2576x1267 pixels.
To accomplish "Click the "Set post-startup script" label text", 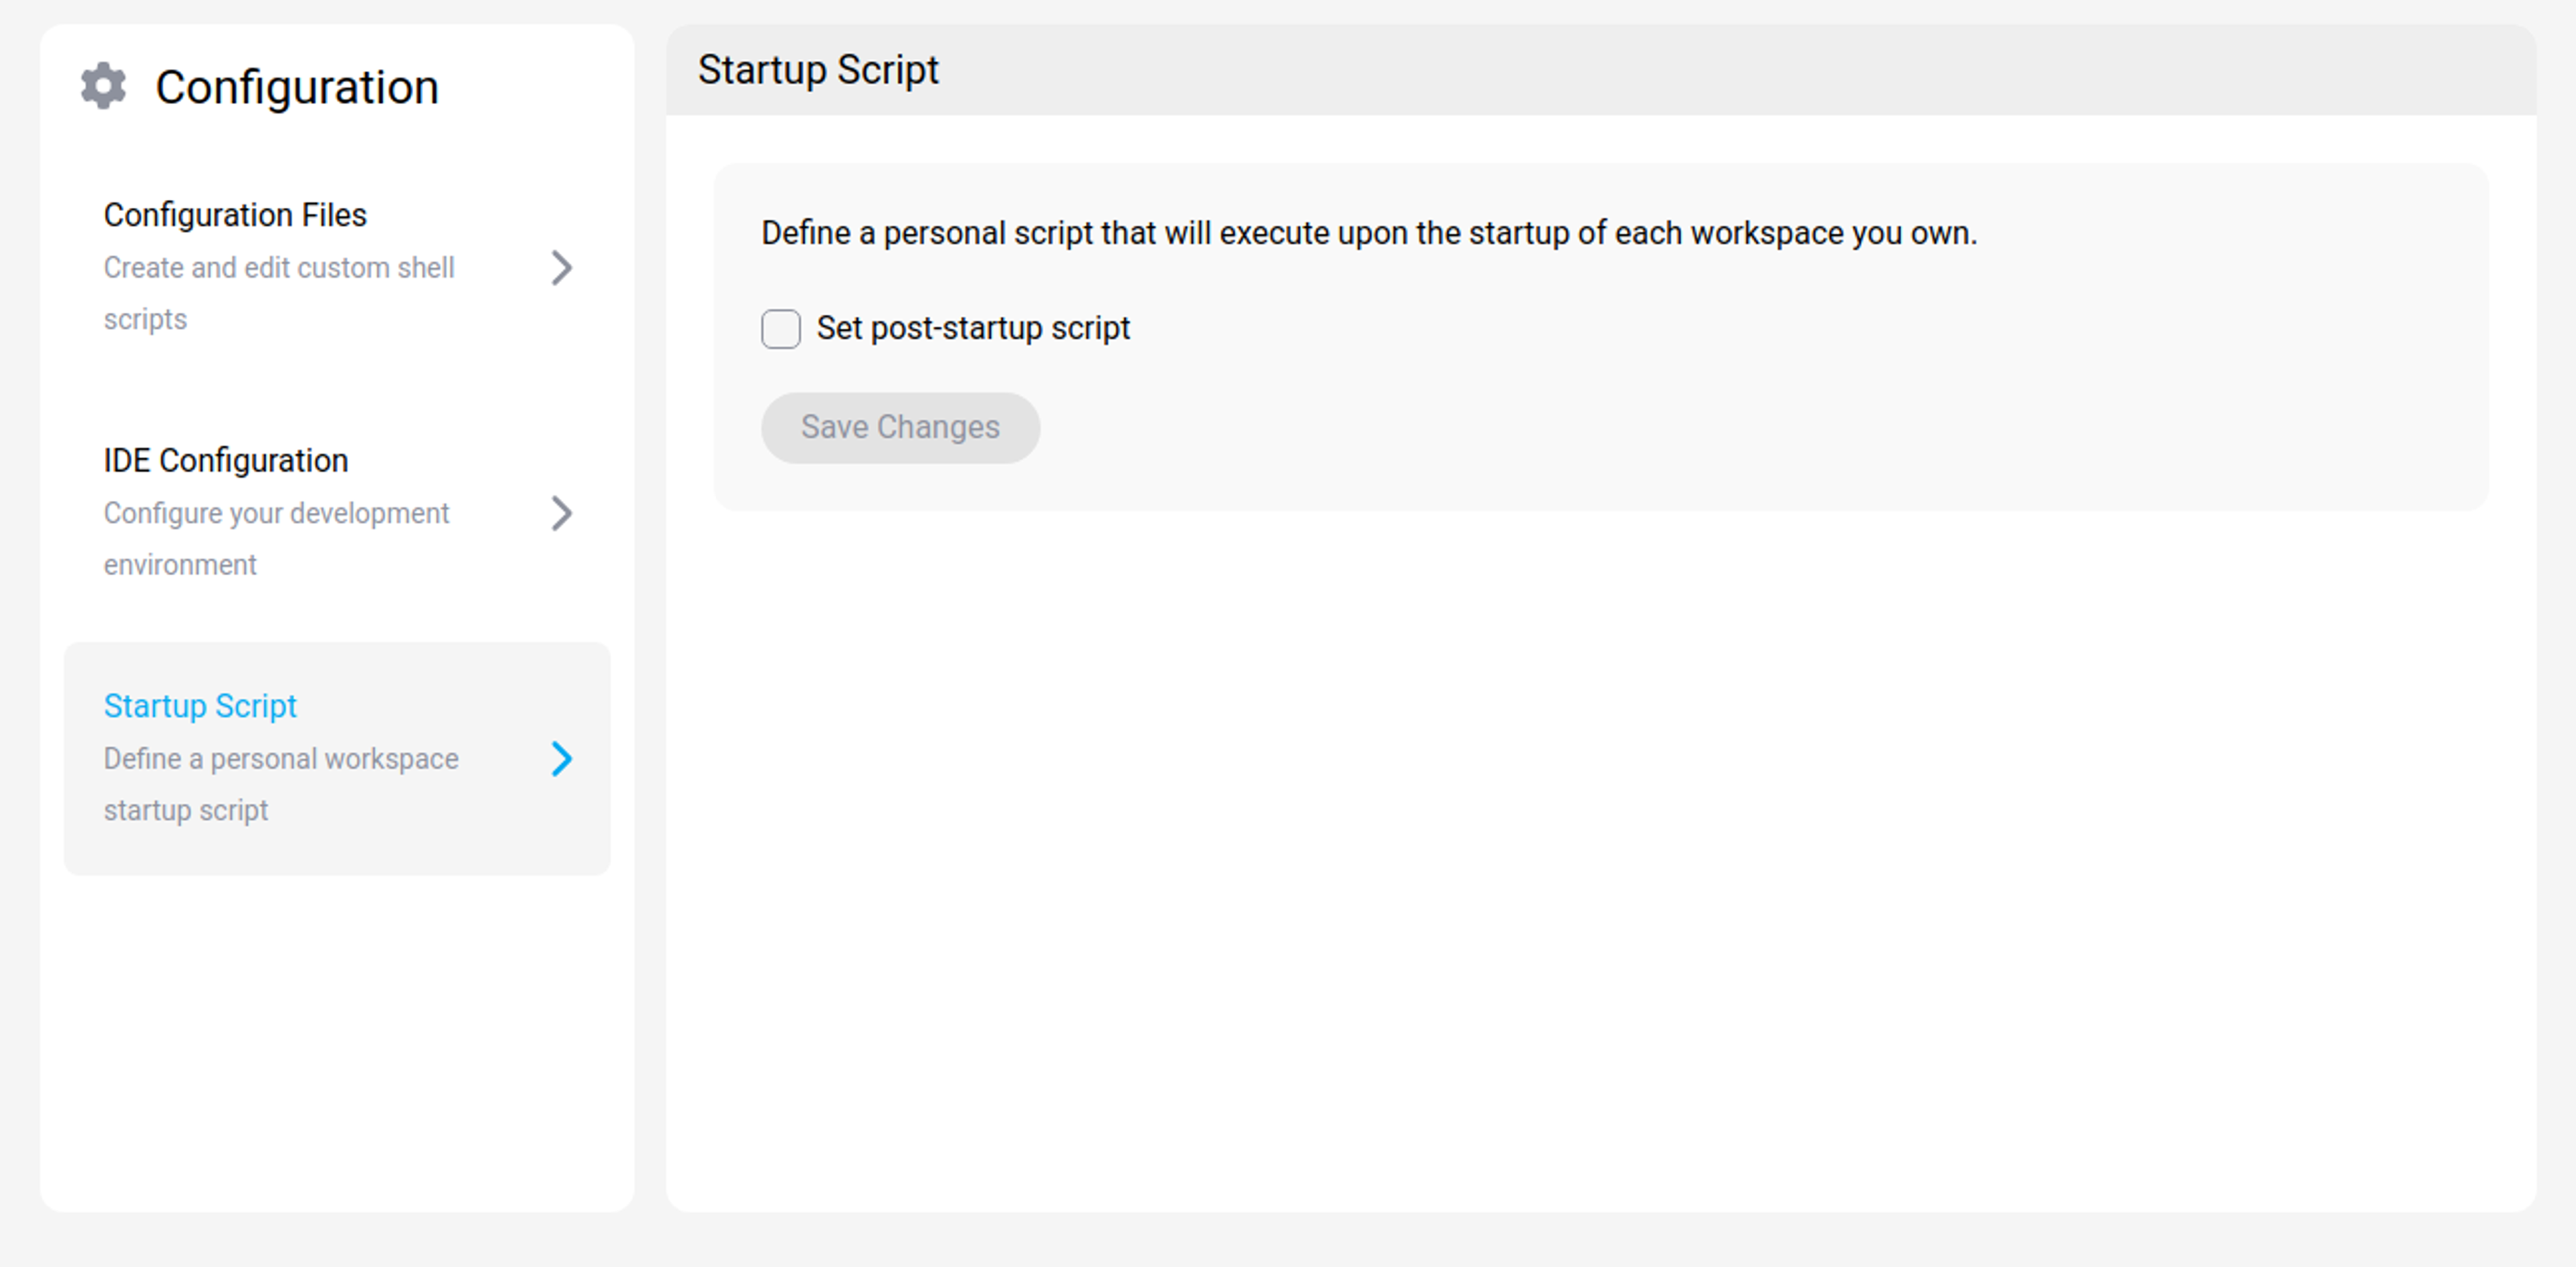I will point(972,329).
